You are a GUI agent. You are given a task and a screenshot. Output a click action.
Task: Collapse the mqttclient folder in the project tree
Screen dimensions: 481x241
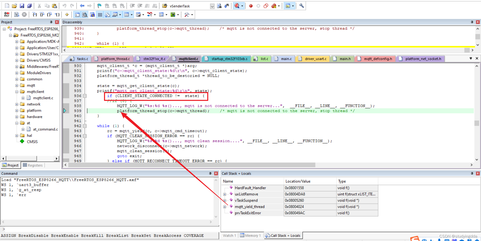pos(17,92)
